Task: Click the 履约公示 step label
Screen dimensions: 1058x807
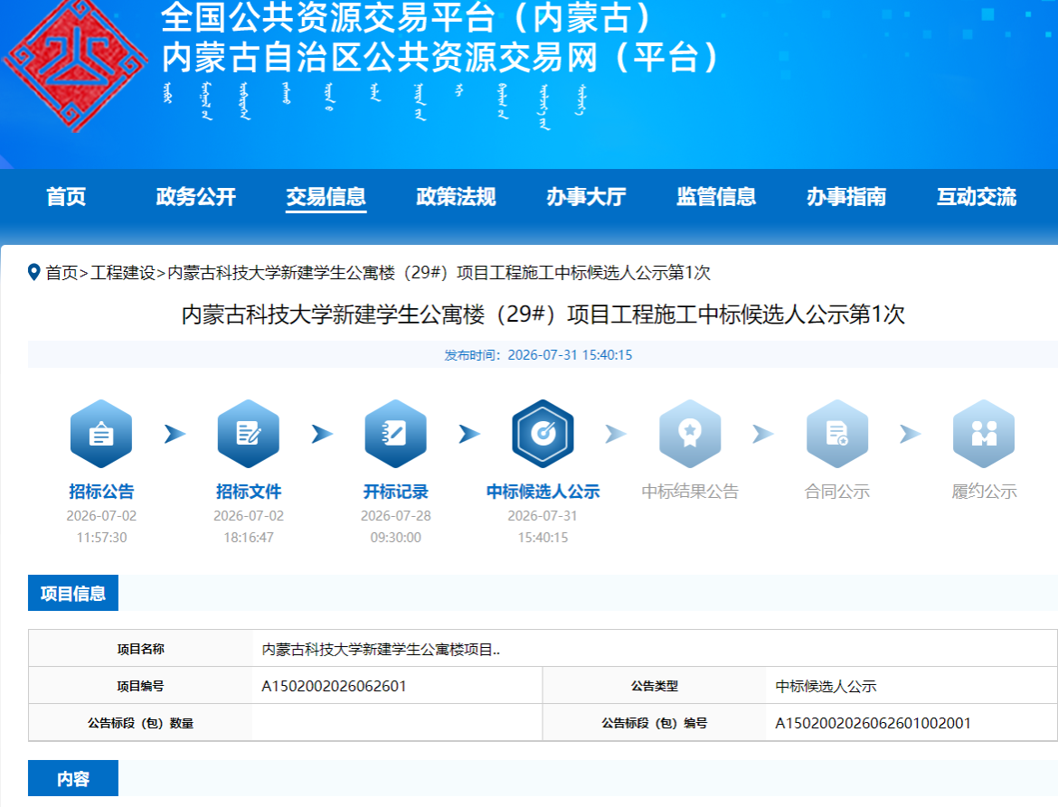Action: 985,492
